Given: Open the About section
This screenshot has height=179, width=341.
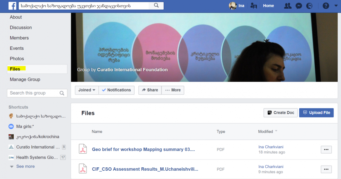Looking at the screenshot, I should pyautogui.click(x=16, y=17).
